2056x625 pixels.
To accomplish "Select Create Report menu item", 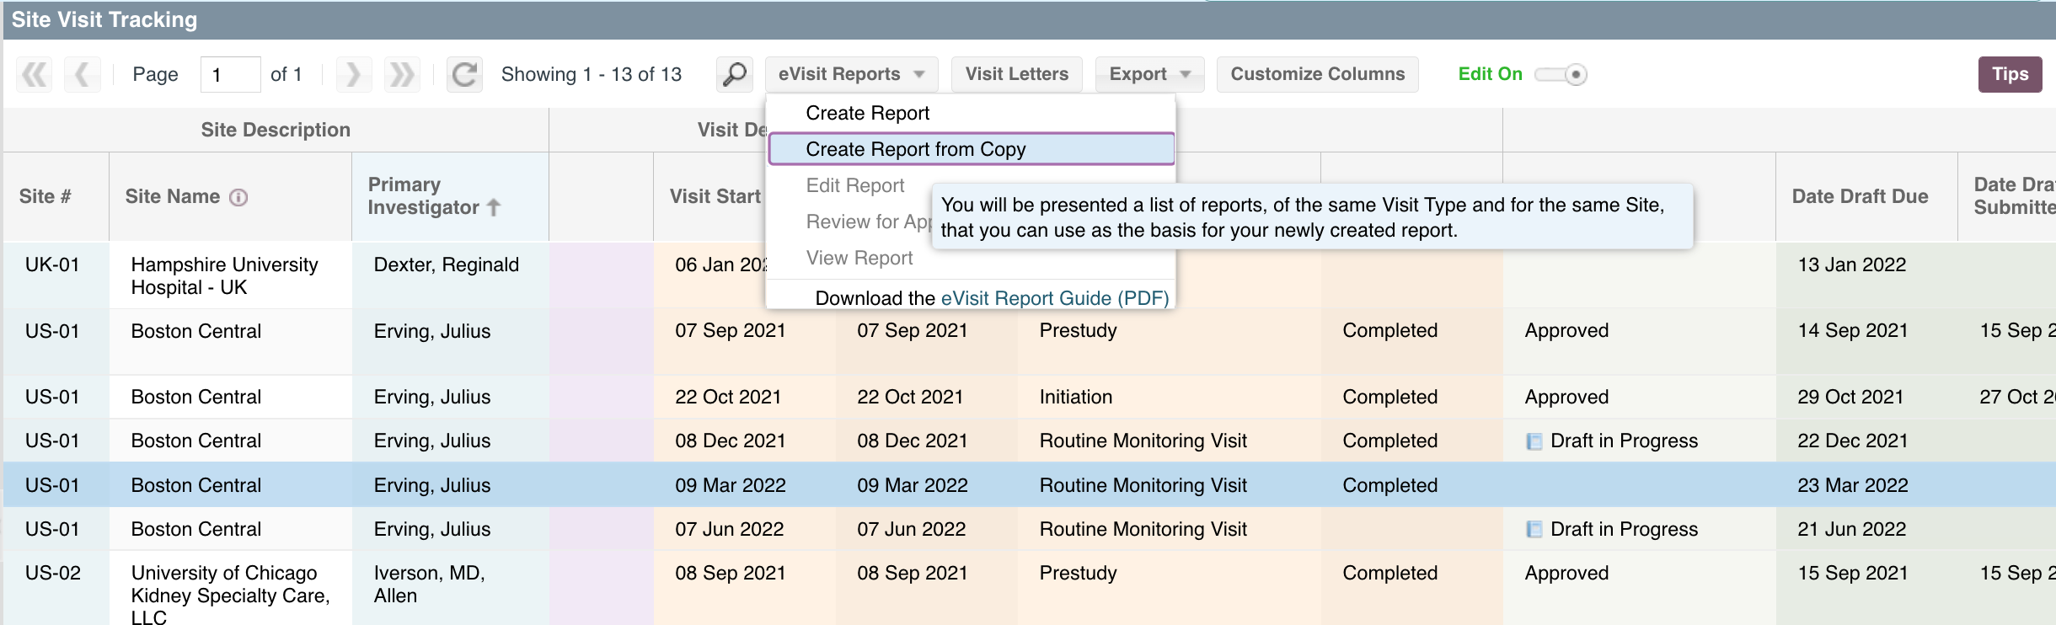I will (x=867, y=113).
